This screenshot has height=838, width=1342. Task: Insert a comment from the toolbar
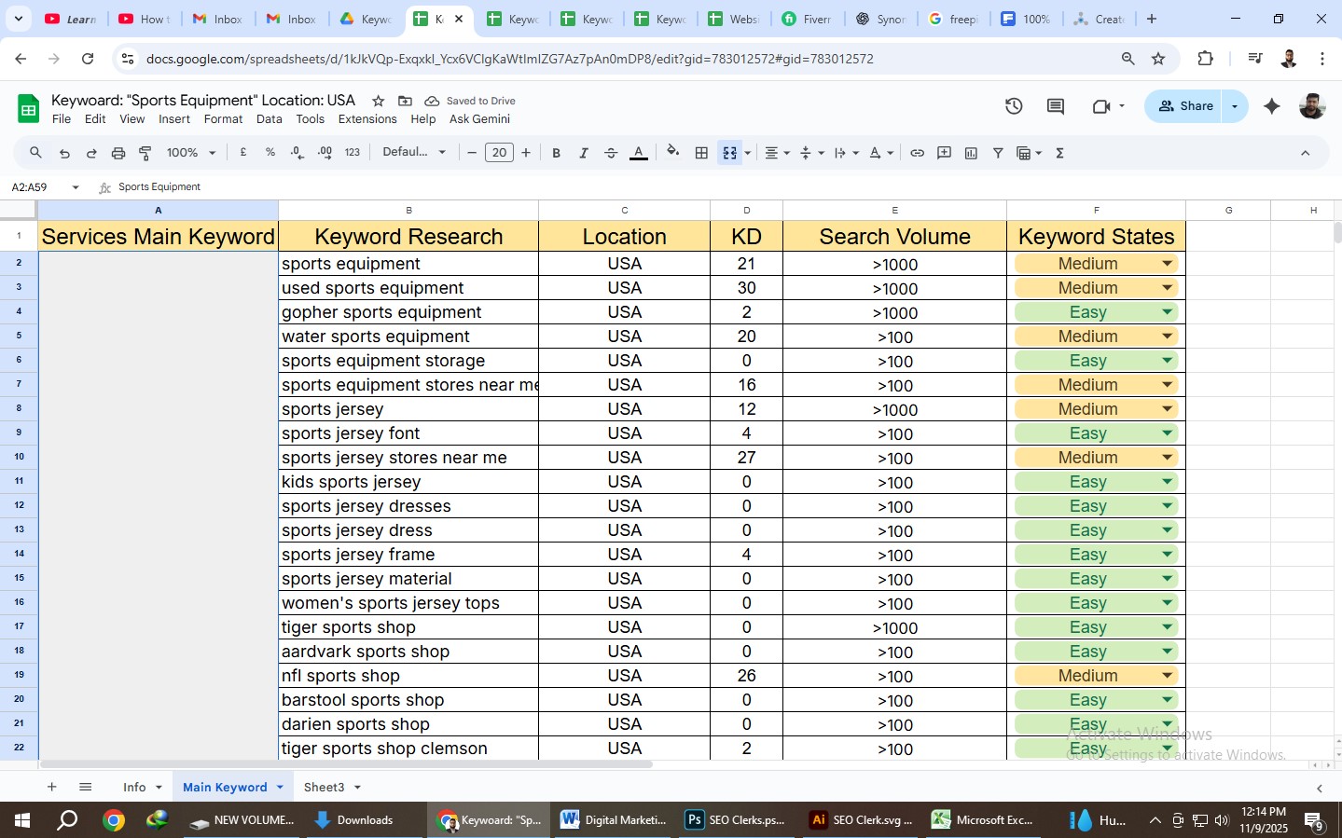point(944,152)
